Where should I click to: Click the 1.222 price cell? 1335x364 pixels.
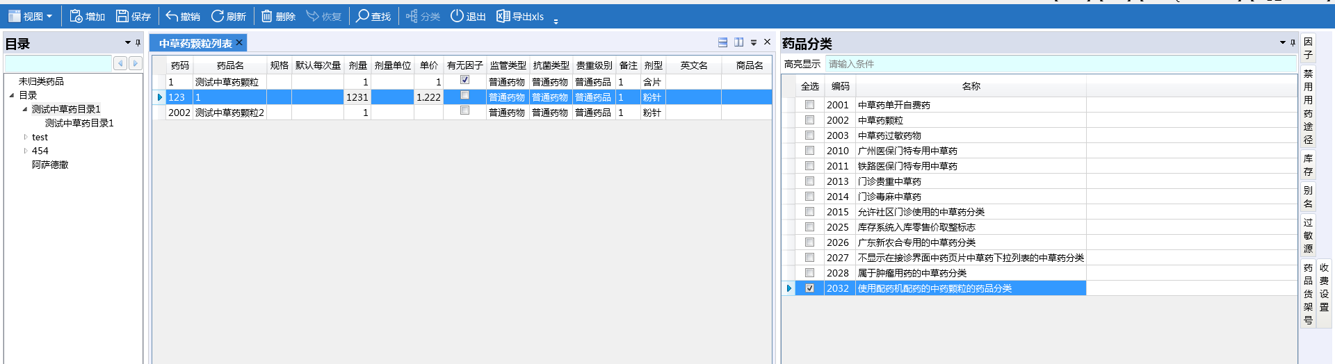click(x=428, y=97)
